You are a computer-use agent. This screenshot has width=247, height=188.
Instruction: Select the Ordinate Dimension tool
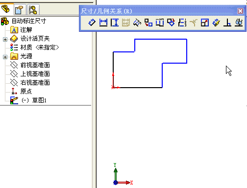pyautogui.click(x=137, y=23)
